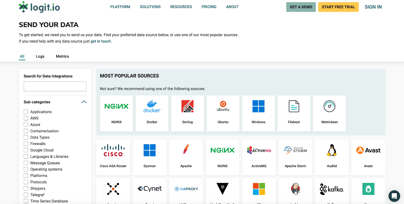Open the Jenkins mascot card
The image size is (404, 204).
tap(295, 191)
